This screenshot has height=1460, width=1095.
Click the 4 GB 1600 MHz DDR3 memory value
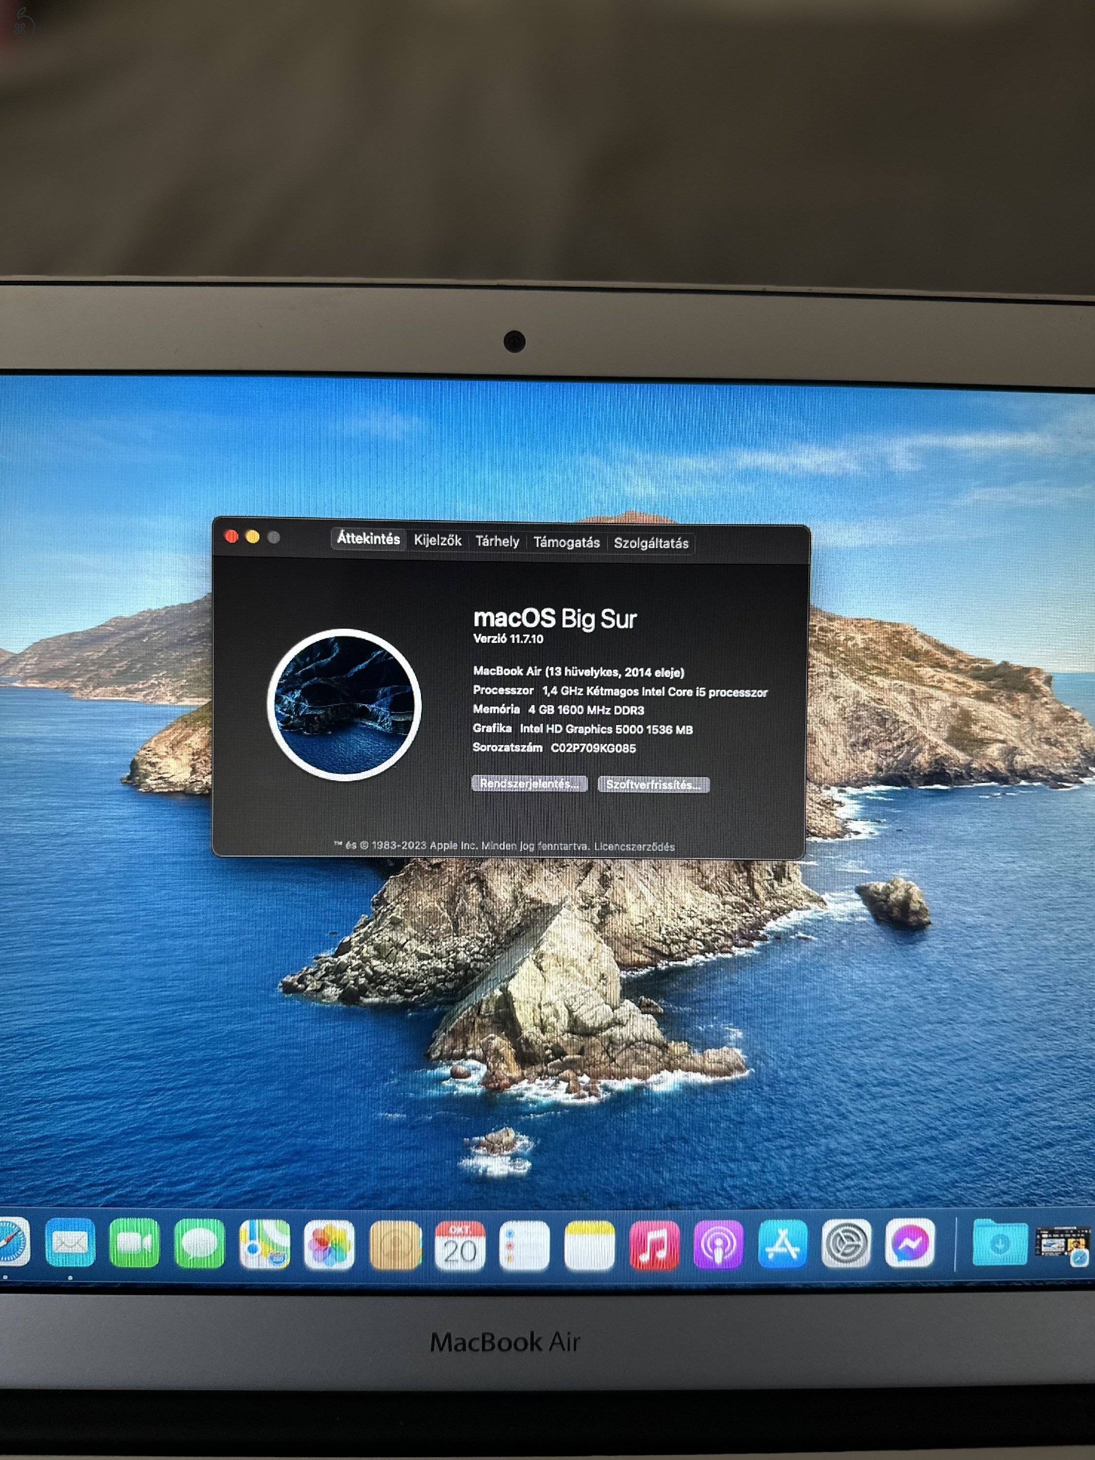click(586, 710)
